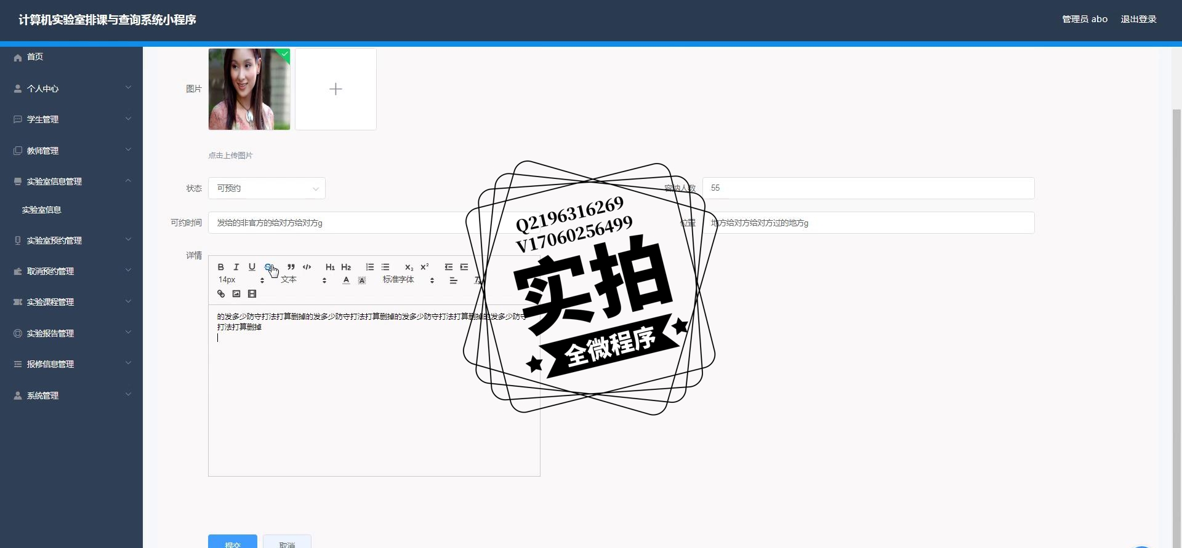Click the 提交 submit button

(233, 542)
